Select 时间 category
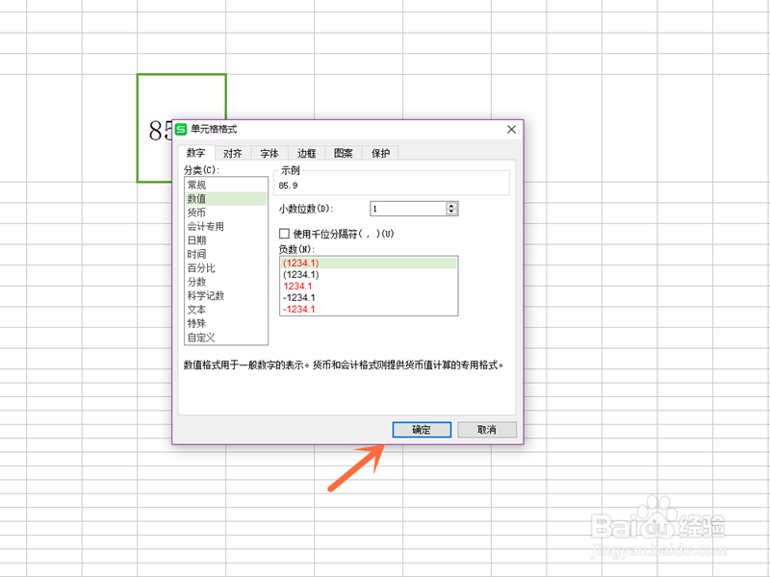The height and width of the screenshot is (577, 770). pyautogui.click(x=226, y=254)
